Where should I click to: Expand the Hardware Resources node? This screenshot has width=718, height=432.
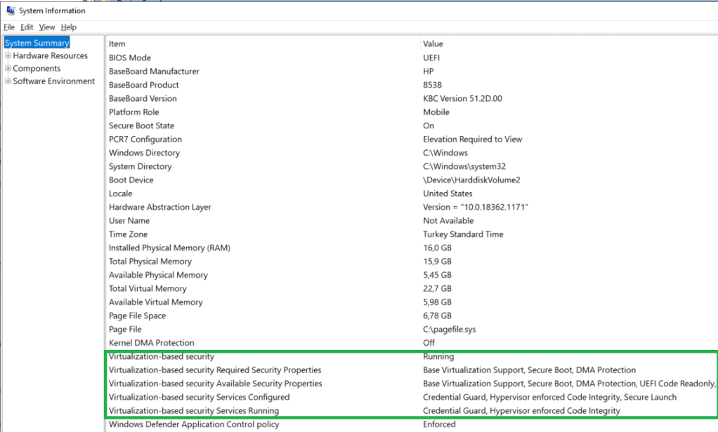(x=8, y=56)
